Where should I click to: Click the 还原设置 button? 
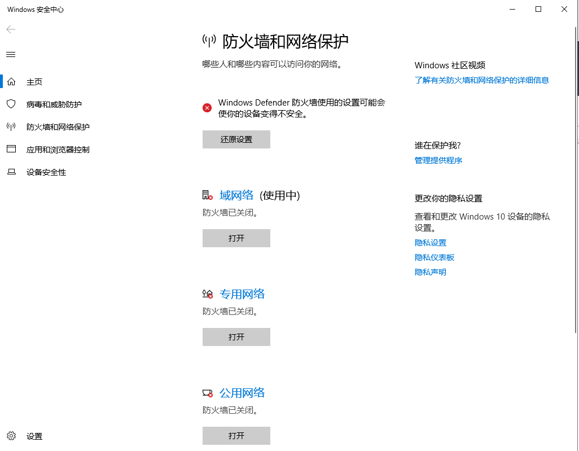coord(236,139)
